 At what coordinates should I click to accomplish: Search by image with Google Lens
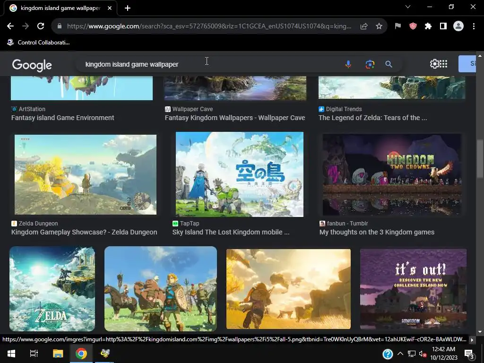[x=370, y=64]
